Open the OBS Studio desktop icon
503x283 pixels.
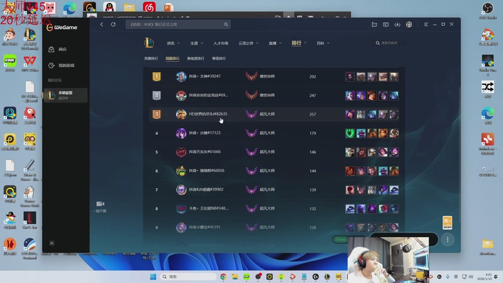[487, 10]
